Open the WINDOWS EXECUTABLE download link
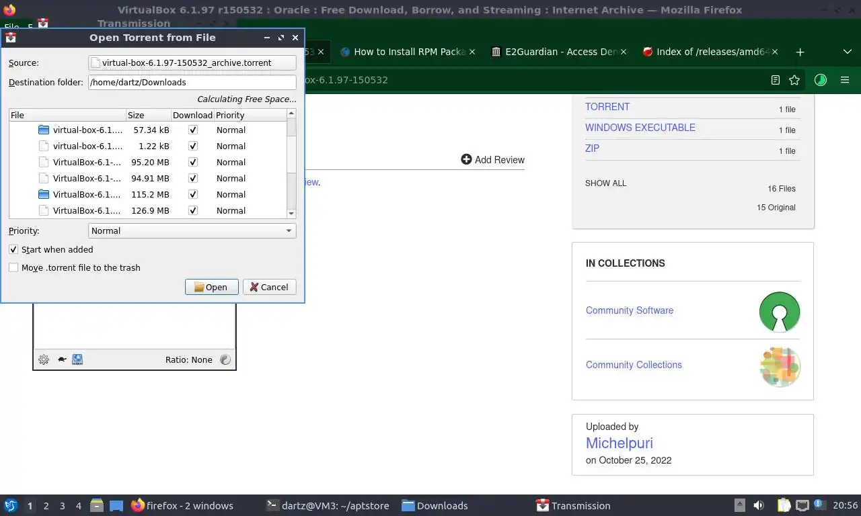Viewport: 861px width, 516px height. point(640,128)
